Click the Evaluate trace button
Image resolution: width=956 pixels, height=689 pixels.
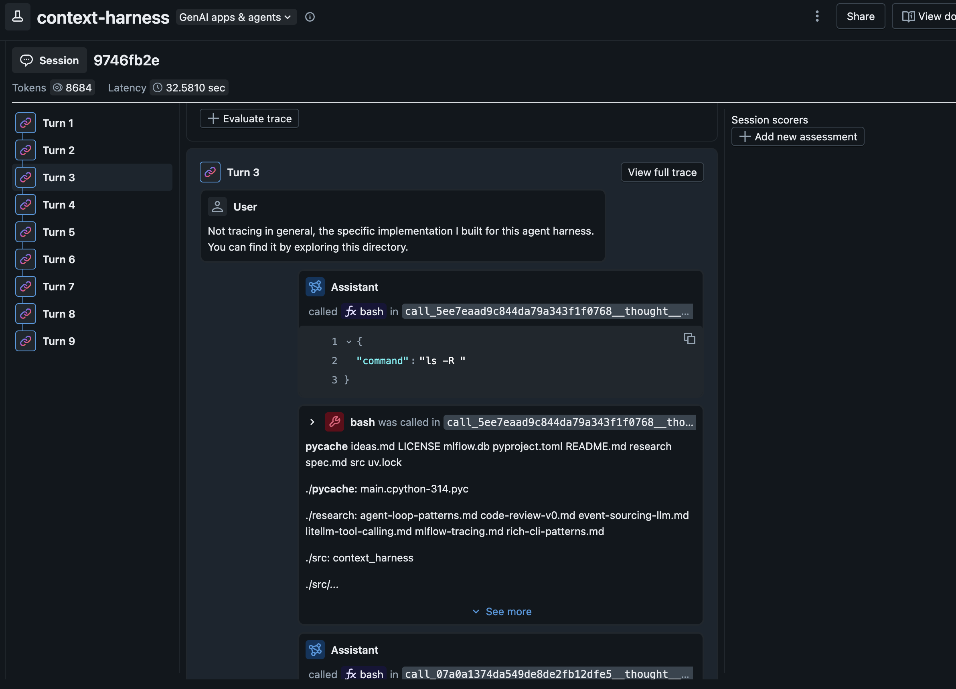click(249, 118)
